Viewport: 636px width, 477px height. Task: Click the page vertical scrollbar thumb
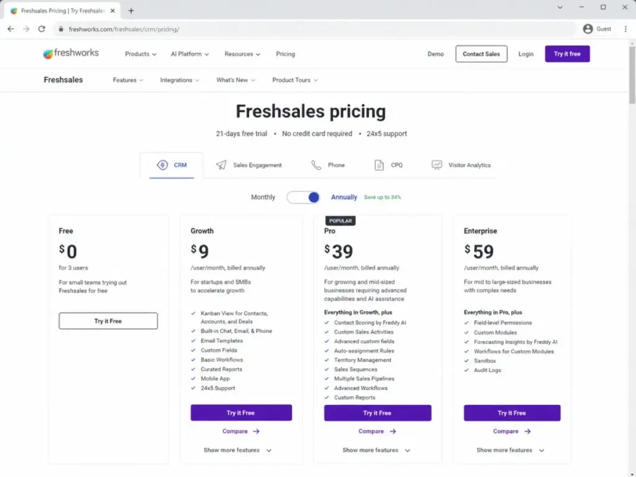coord(632,75)
